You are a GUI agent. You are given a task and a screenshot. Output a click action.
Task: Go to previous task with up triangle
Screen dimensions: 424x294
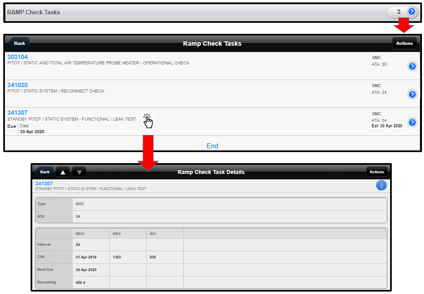(x=63, y=172)
